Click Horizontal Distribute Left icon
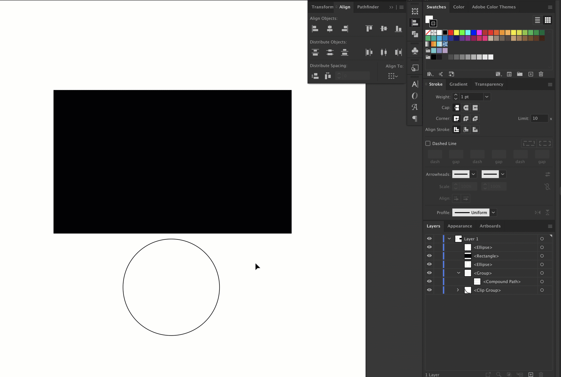Viewport: 561px width, 377px height. (x=369, y=52)
